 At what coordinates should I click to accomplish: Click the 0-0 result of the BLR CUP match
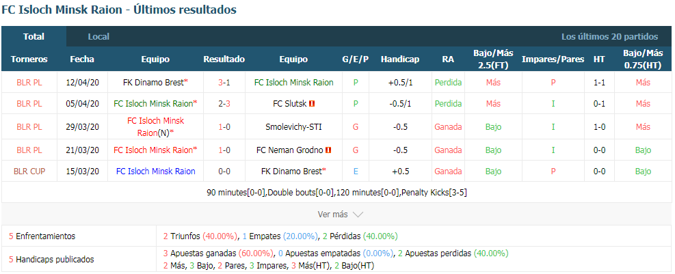[x=224, y=172]
